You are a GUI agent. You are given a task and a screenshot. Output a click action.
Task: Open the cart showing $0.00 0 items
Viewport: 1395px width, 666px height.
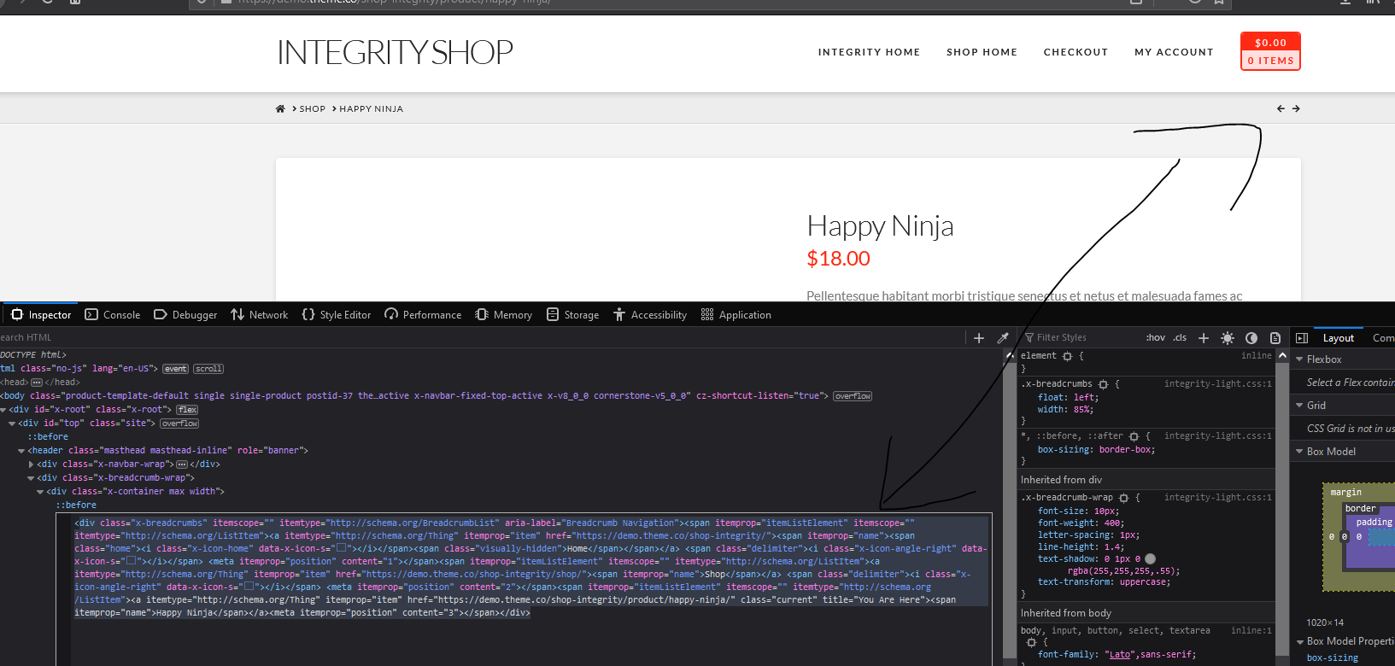tap(1270, 51)
